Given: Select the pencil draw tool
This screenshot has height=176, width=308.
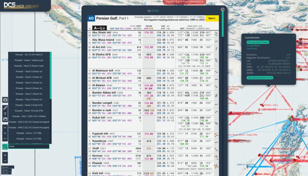Looking at the screenshot, I should click(x=5, y=107).
